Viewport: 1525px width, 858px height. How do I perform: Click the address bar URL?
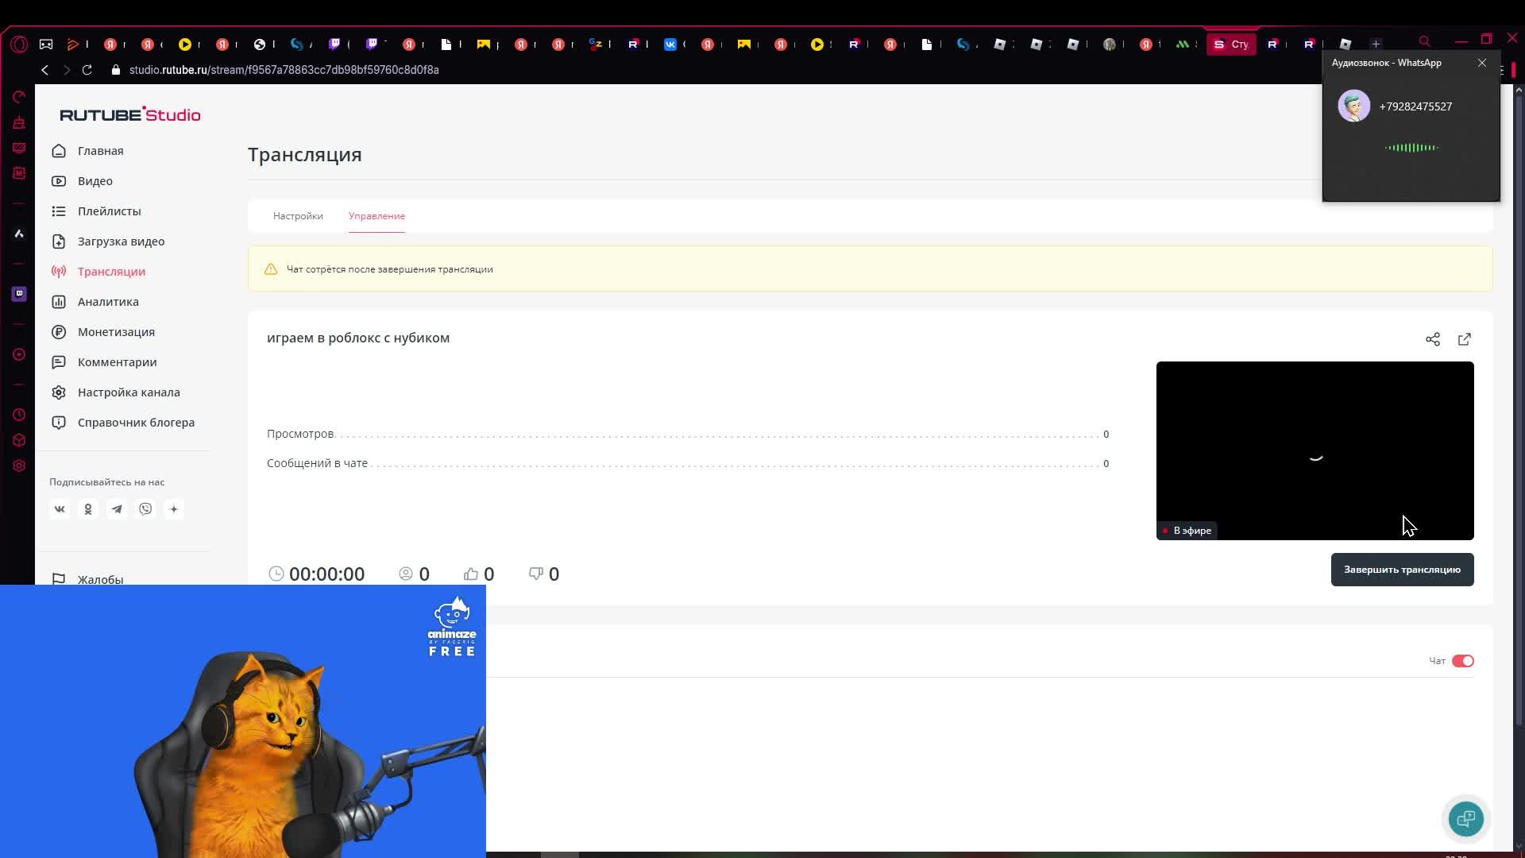284,70
